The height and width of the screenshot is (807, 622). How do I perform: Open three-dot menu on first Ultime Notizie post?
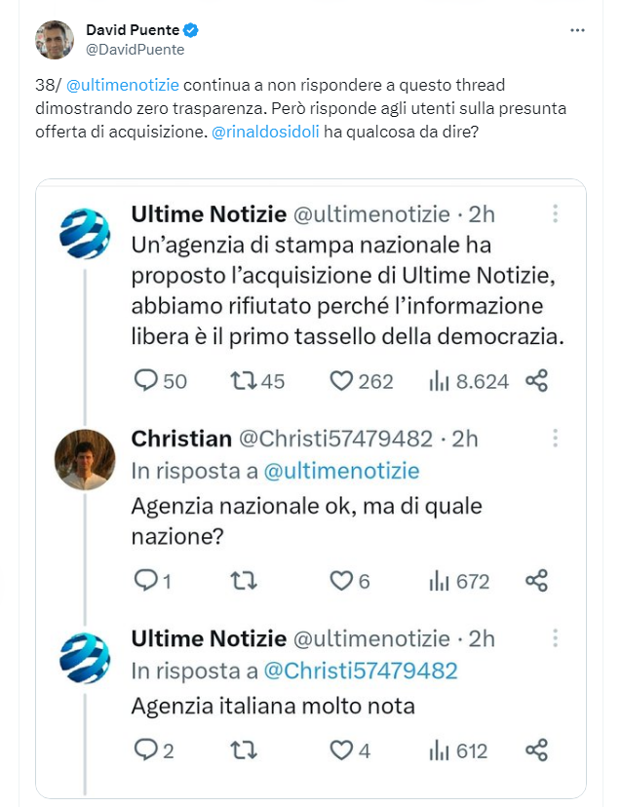[x=556, y=212]
